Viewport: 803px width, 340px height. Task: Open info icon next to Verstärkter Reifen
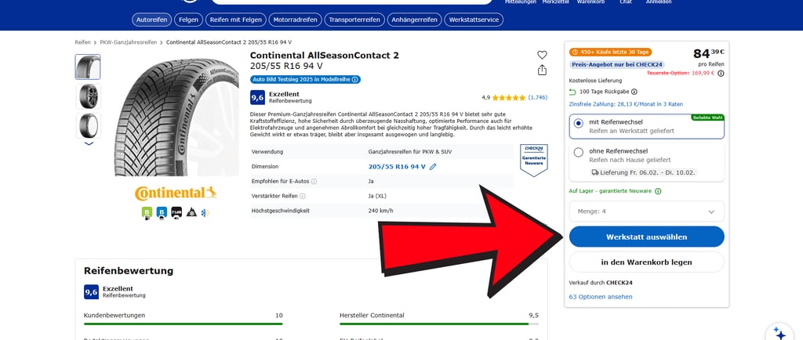click(303, 196)
